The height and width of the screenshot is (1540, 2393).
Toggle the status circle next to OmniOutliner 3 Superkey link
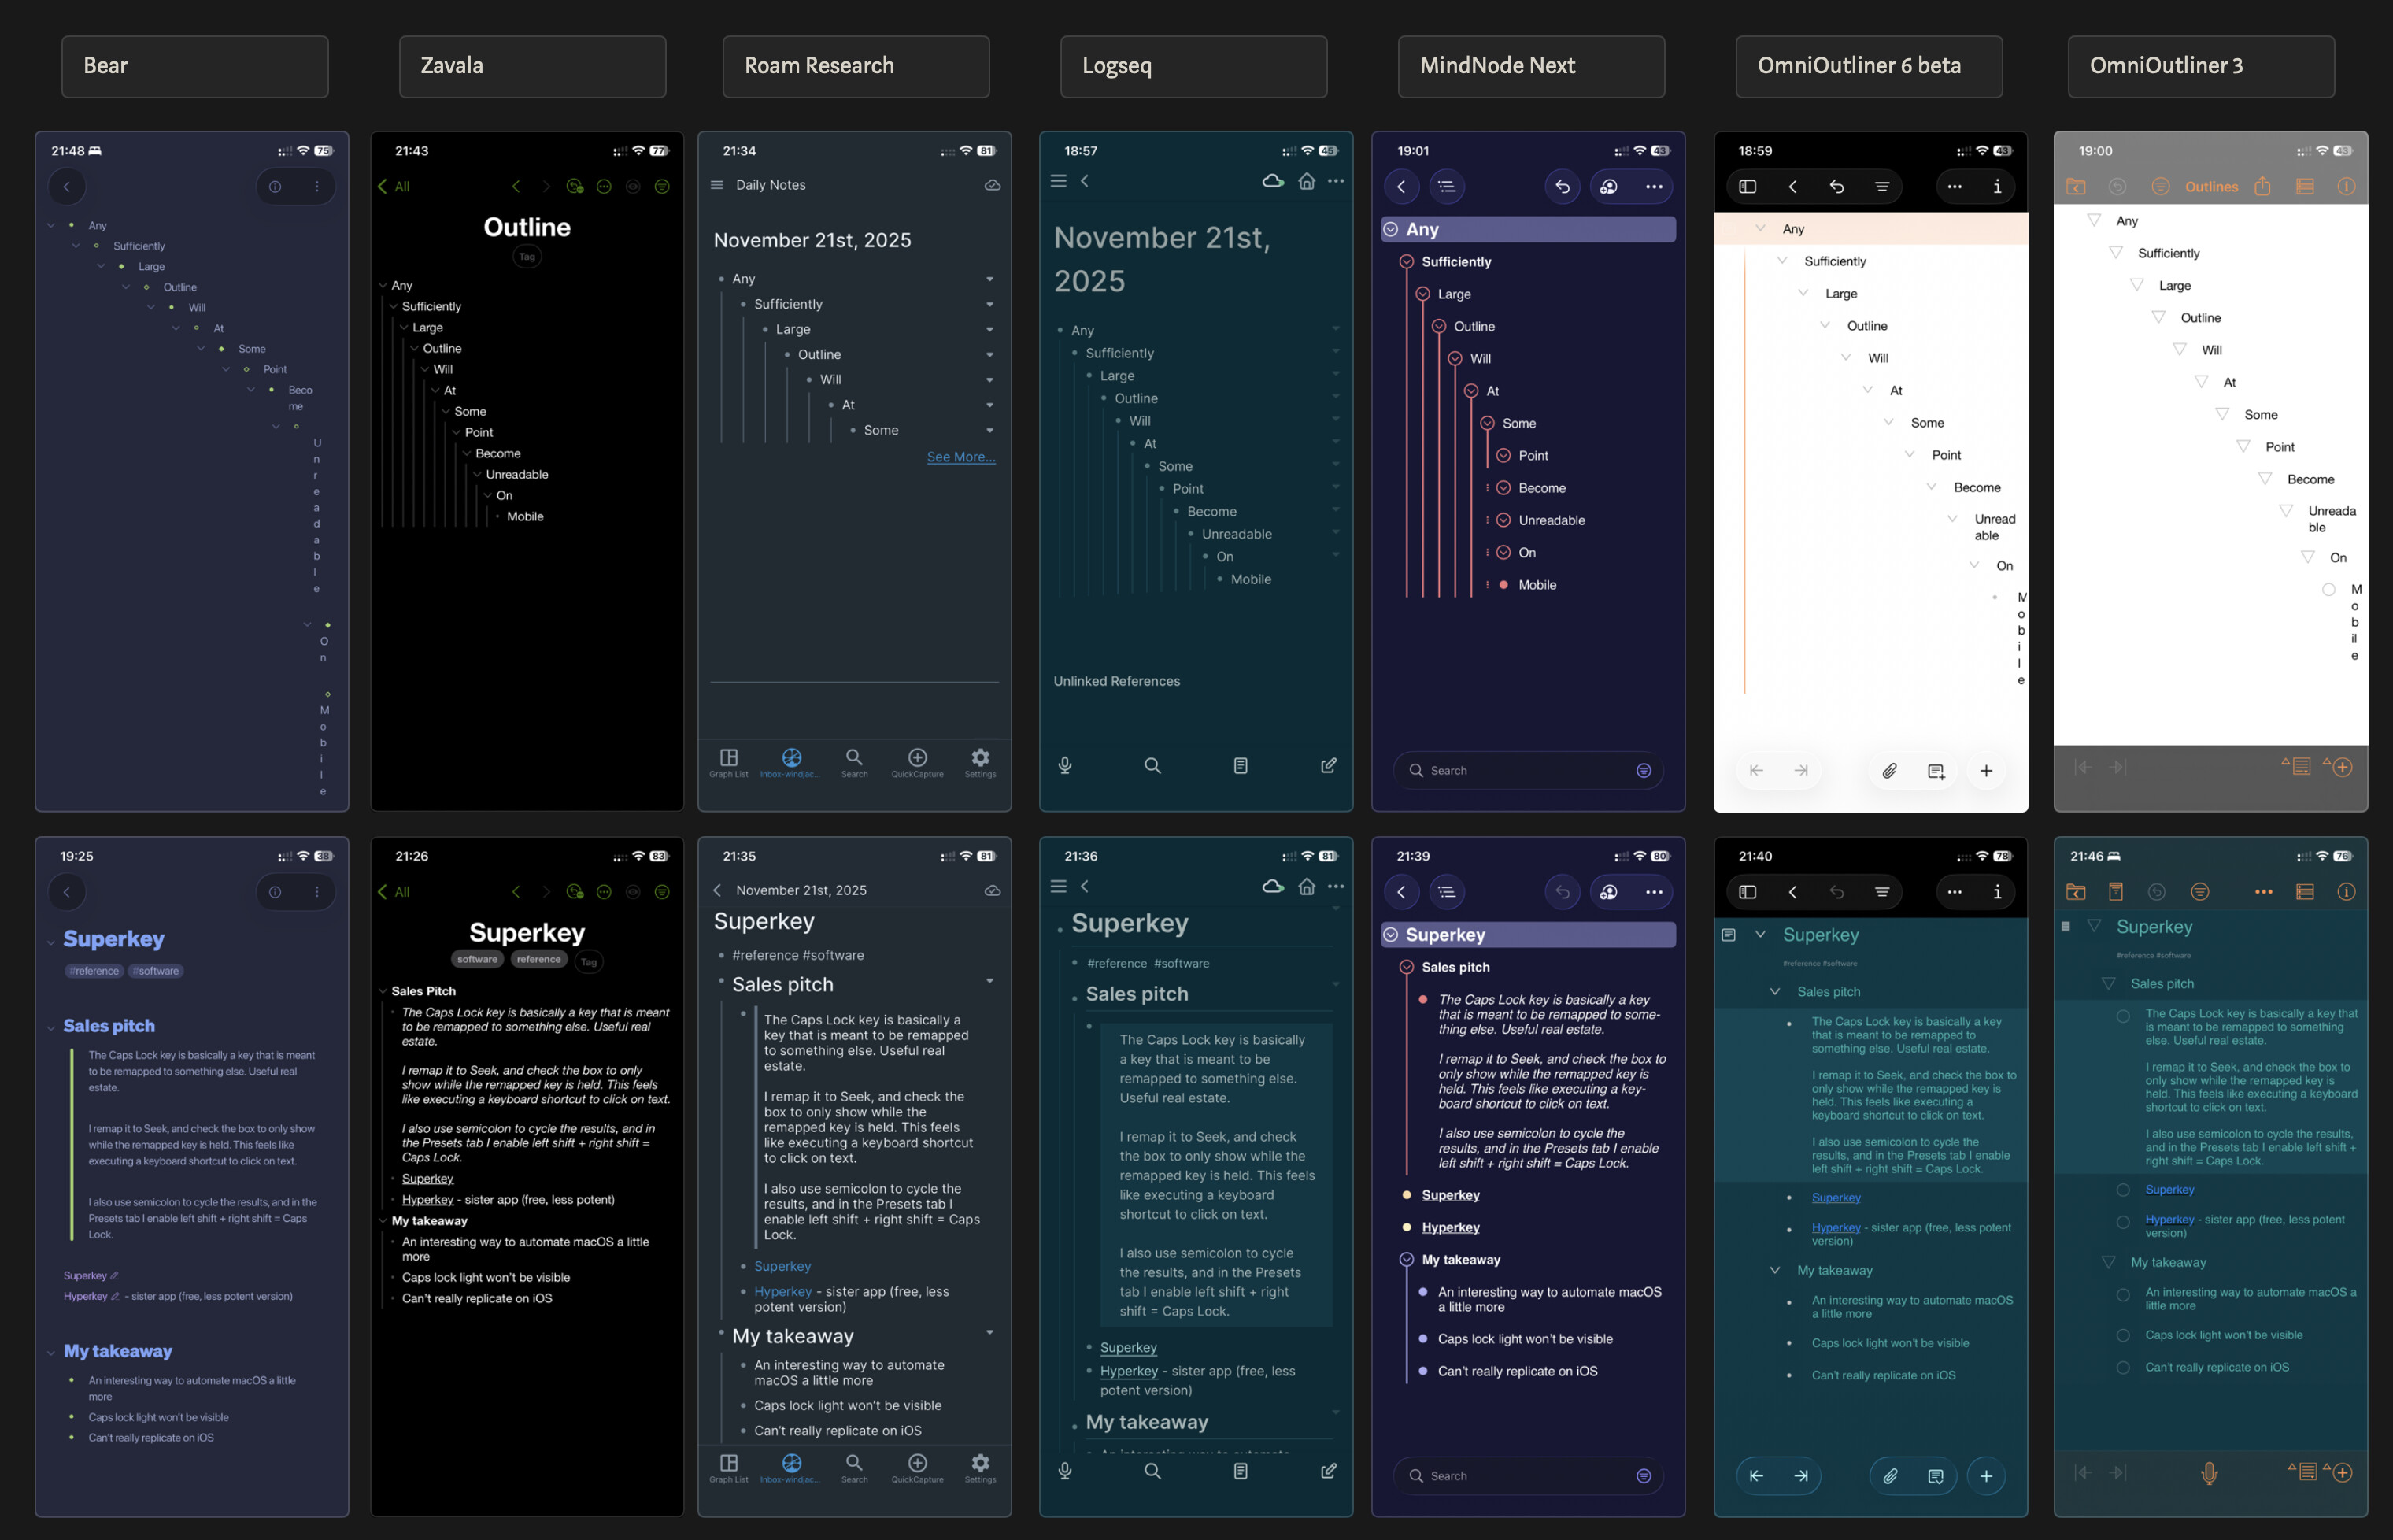point(2123,1190)
